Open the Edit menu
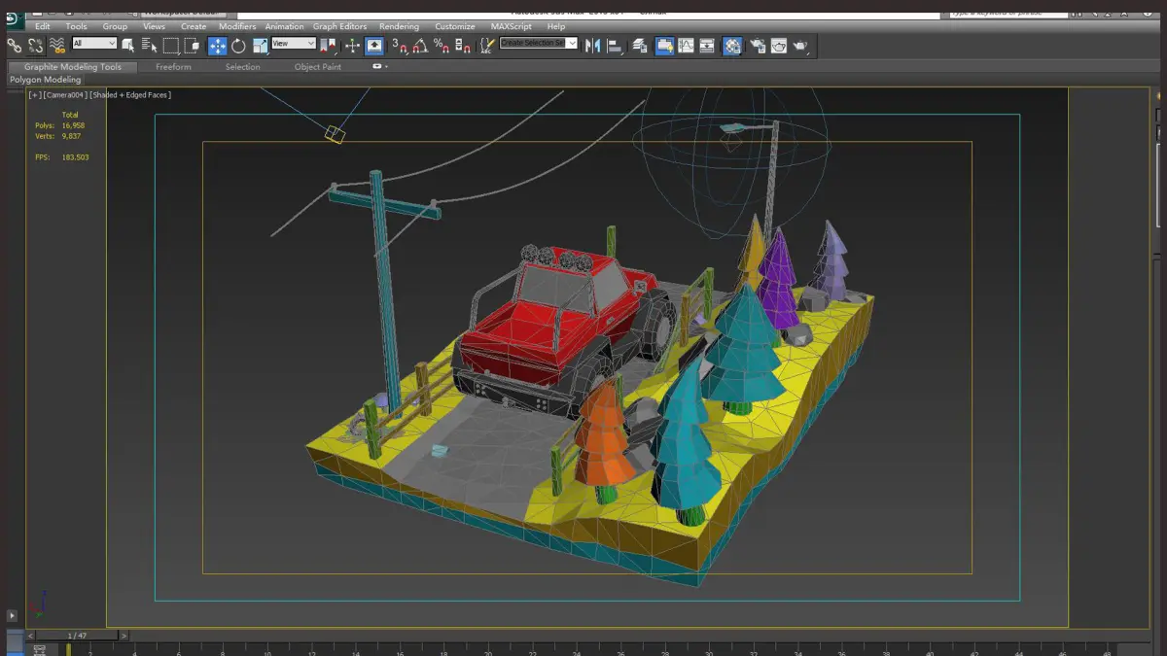This screenshot has width=1167, height=656. (x=43, y=26)
